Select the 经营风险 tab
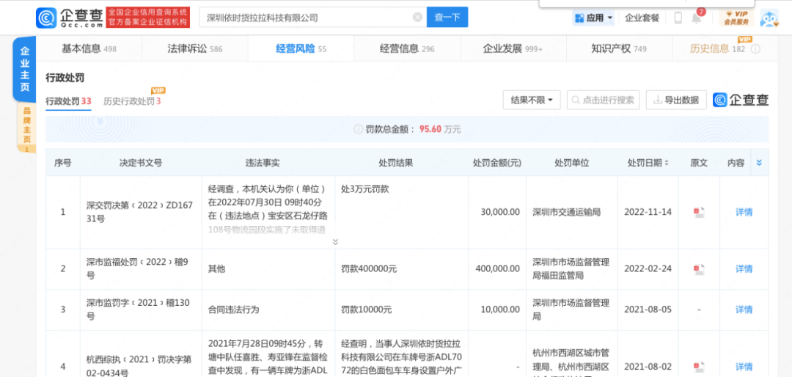The width and height of the screenshot is (792, 377). click(301, 49)
